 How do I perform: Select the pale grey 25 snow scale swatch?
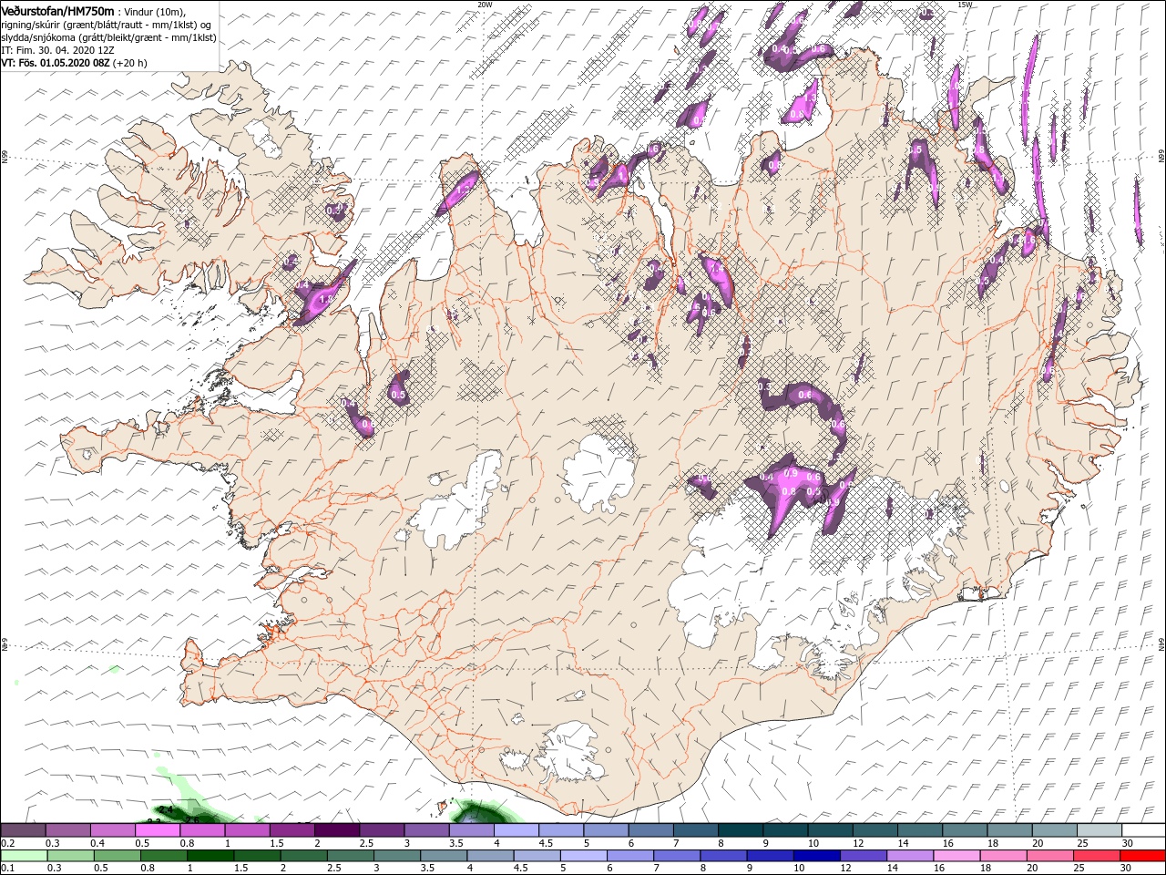point(1099,829)
